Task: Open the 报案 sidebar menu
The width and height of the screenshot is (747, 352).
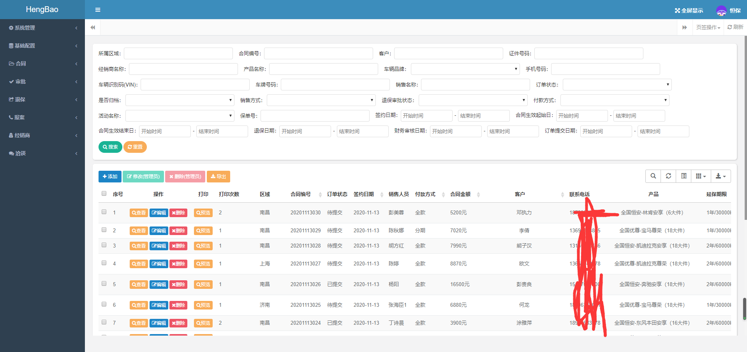Action: pyautogui.click(x=42, y=117)
